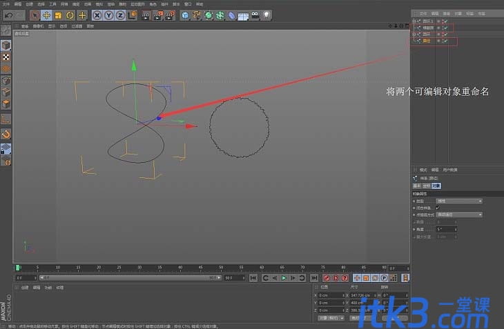Toggle Z axis lock
The height and width of the screenshot is (329, 504).
click(120, 15)
